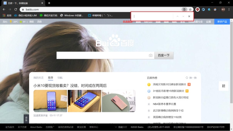Open the red uBlock extension icon
The width and height of the screenshot is (233, 131).
197,9
